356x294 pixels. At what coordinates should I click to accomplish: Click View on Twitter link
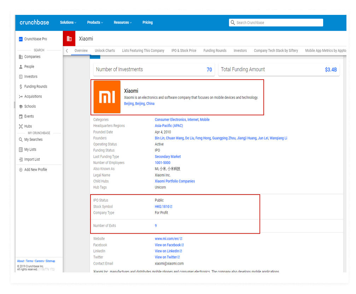coord(166,257)
